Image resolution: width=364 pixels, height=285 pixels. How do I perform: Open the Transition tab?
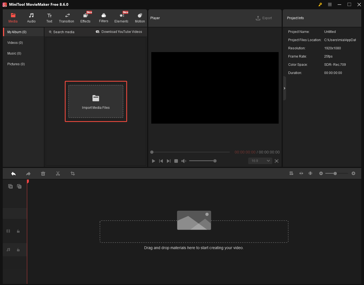(x=66, y=18)
